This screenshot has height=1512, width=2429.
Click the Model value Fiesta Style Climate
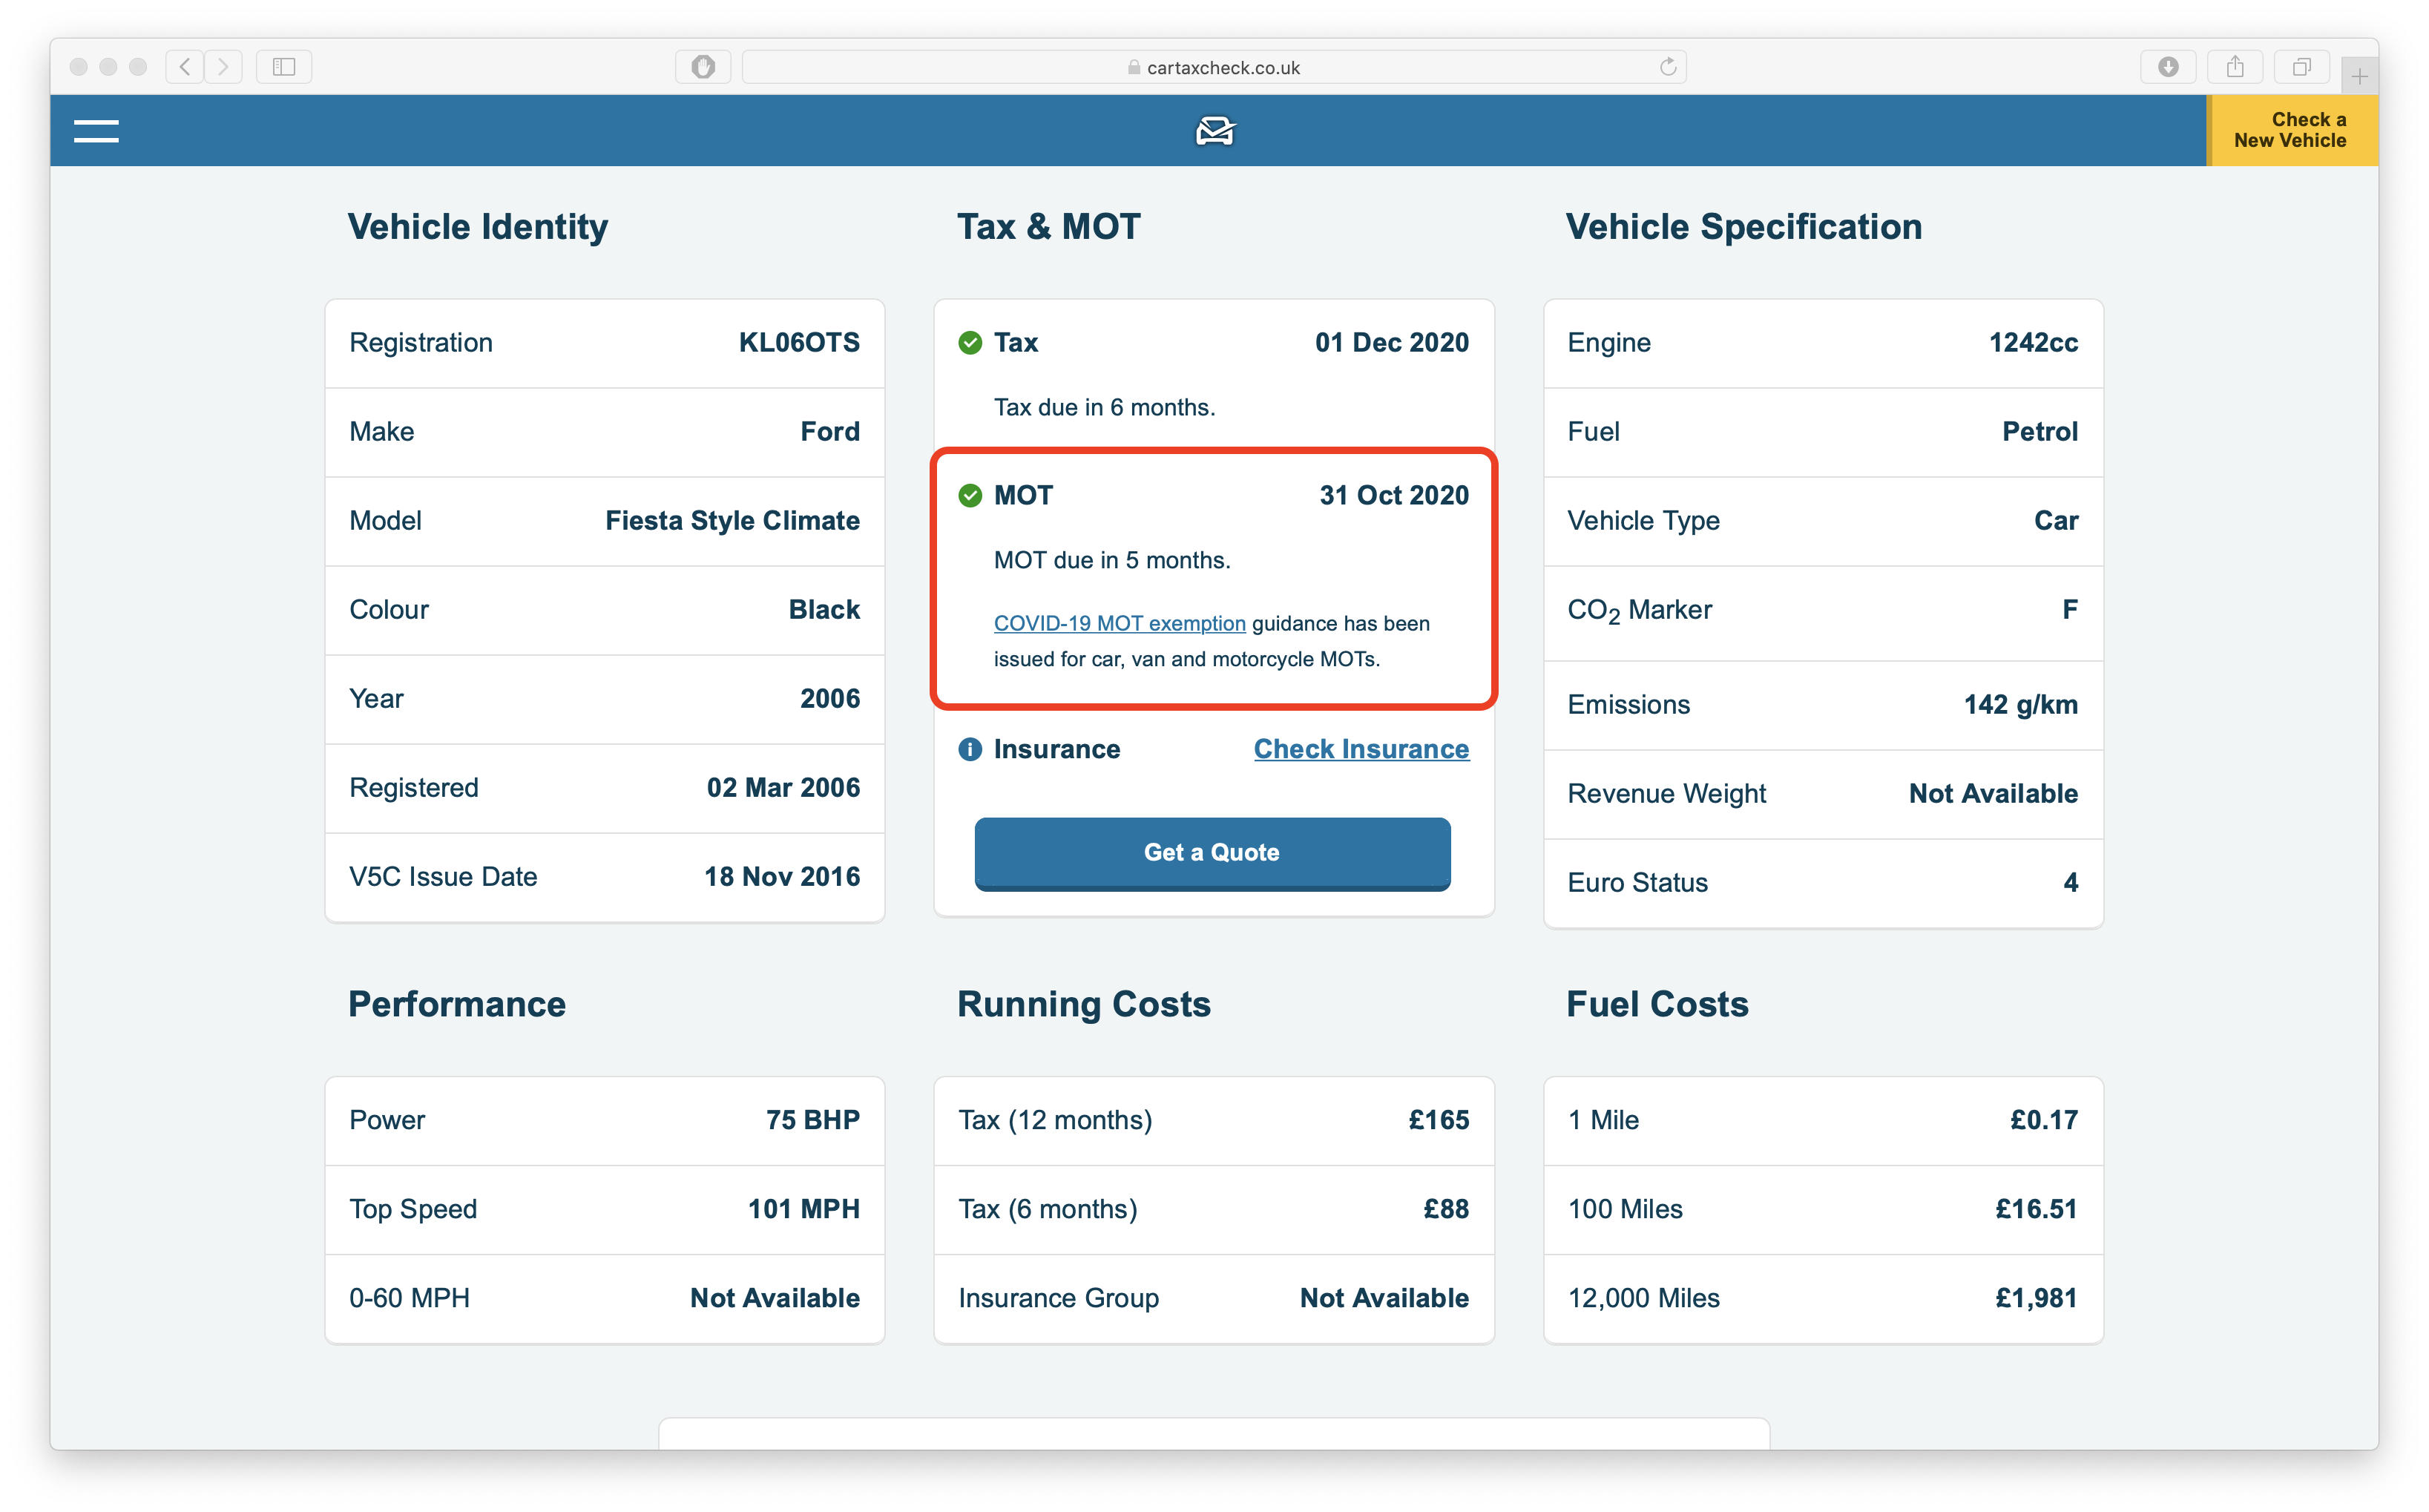[732, 521]
